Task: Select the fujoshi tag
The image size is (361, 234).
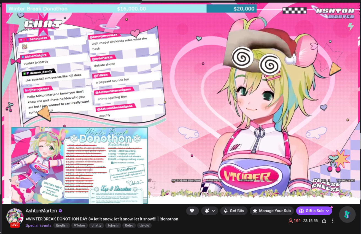Action: 113,225
